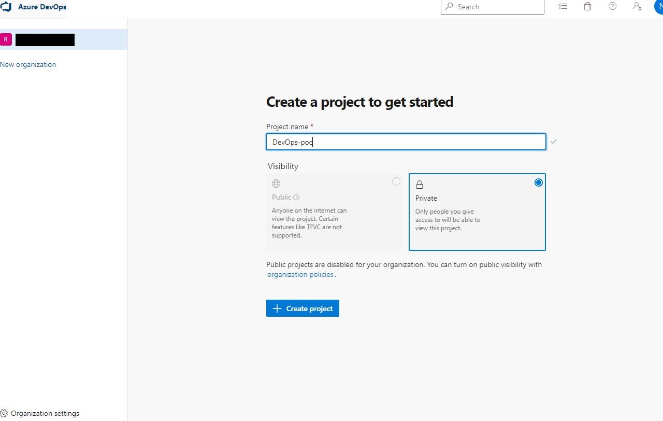This screenshot has height=421, width=663.
Task: Open the Help question mark icon
Action: pos(612,6)
